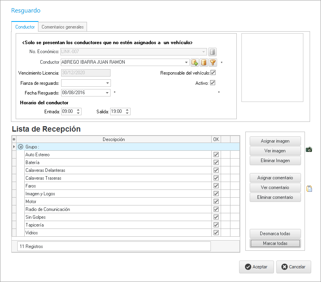The image size is (321, 282).
Task: Uncheck OK for Batería row
Action: point(216,162)
